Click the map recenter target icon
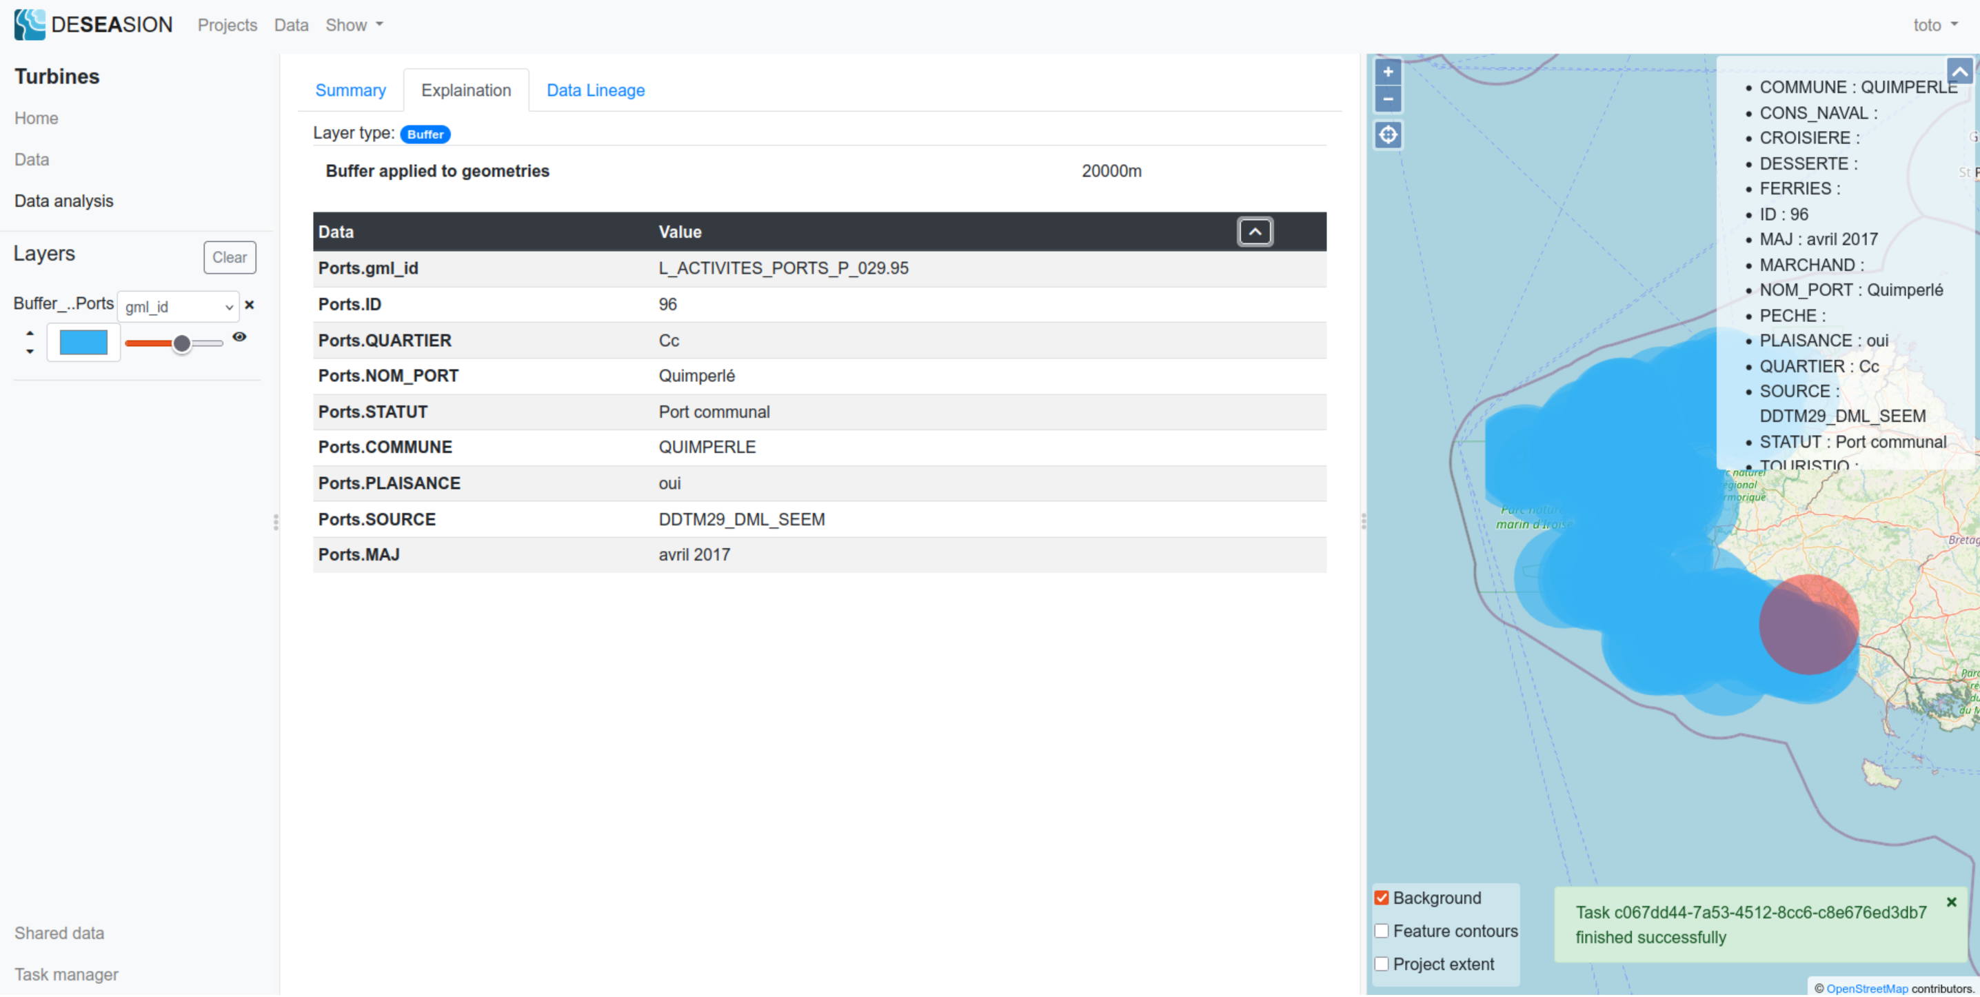This screenshot has width=1980, height=997. [x=1387, y=135]
